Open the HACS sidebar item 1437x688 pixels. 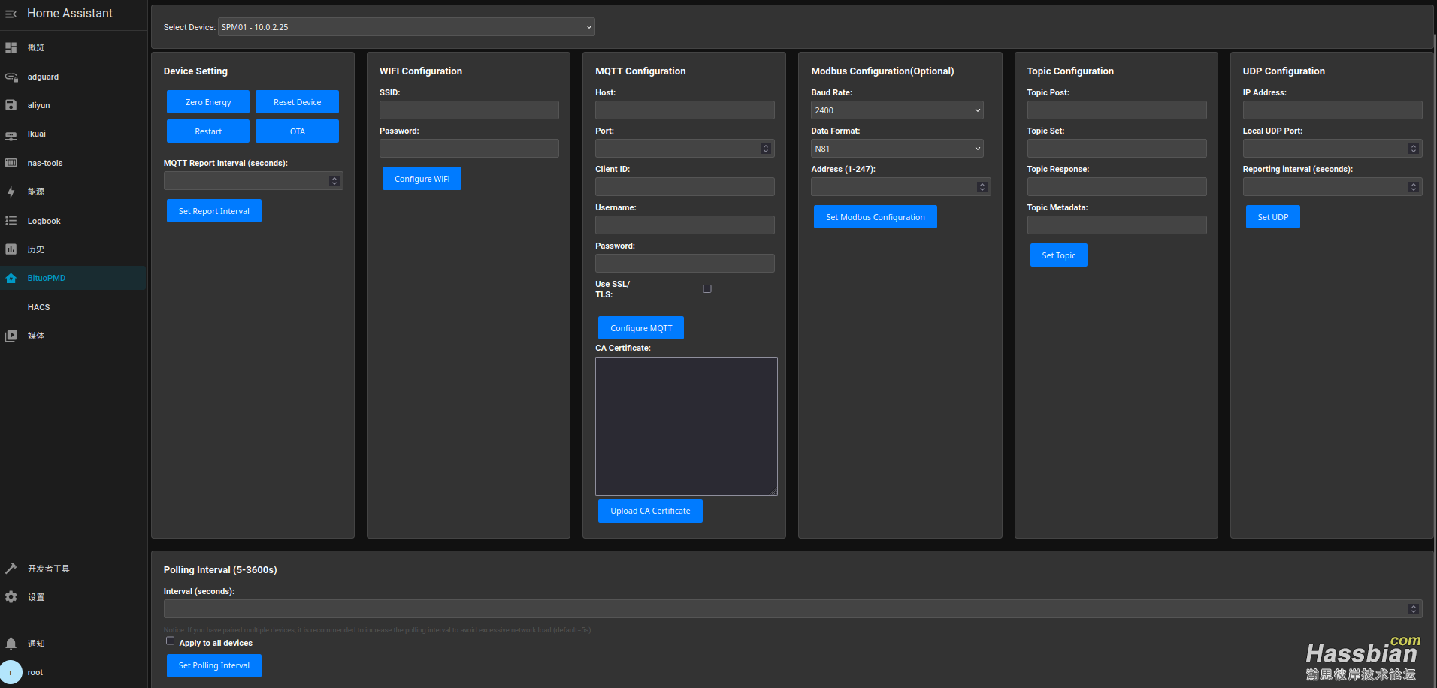(x=39, y=307)
